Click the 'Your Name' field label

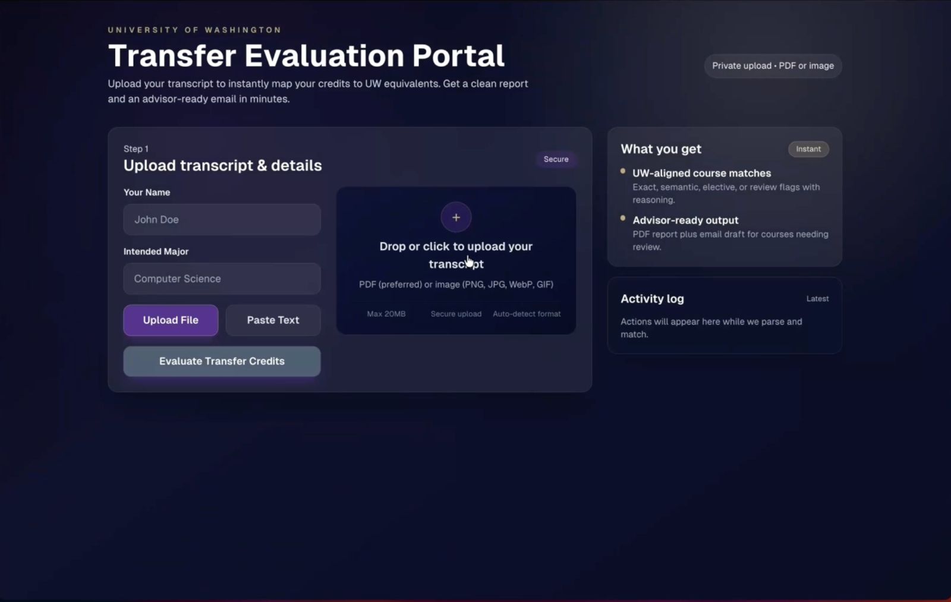pos(147,193)
